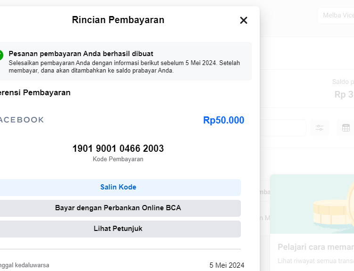Click the table columns icon in background page
The height and width of the screenshot is (271, 354).
pyautogui.click(x=346, y=128)
